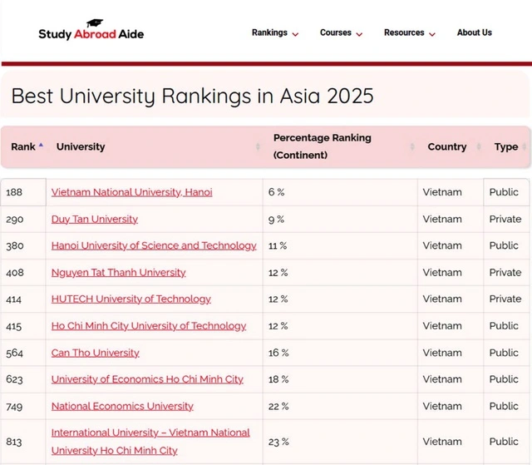
Task: Click the 22 % percentage cell
Action: pyautogui.click(x=340, y=406)
